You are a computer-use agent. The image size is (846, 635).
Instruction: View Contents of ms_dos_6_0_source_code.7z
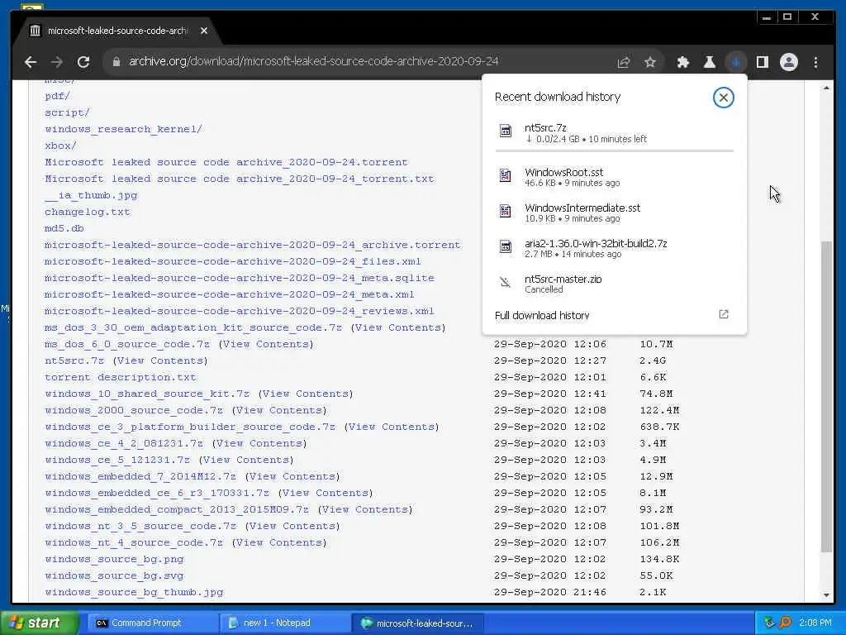265,344
